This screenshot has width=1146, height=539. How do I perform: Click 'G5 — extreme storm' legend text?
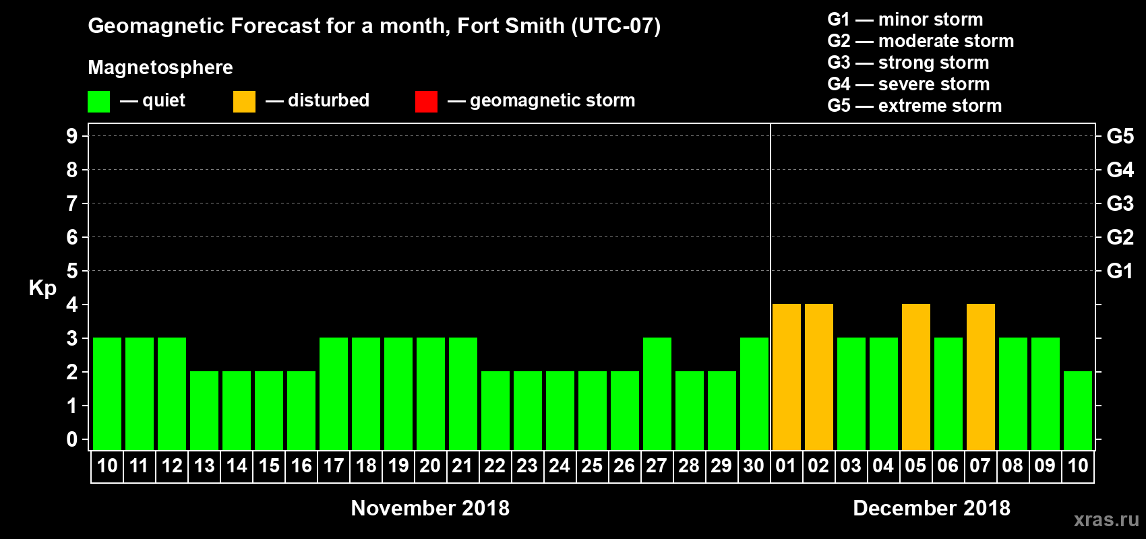pos(915,106)
